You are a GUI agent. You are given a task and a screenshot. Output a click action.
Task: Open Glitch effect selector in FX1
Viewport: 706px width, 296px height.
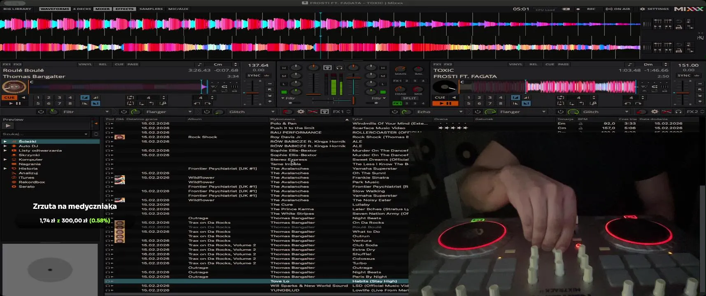[x=251, y=112]
